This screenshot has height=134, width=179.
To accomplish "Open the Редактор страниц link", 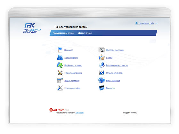I will point(73,73).
